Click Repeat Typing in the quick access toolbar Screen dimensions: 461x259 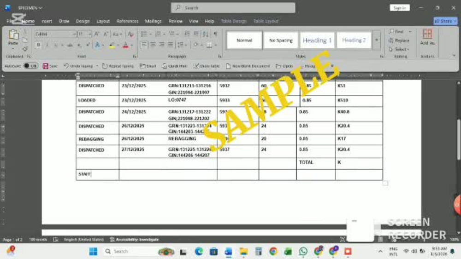pos(118,66)
